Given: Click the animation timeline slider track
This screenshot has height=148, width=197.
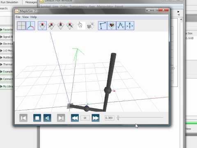Looking at the screenshot, I should point(141,117).
